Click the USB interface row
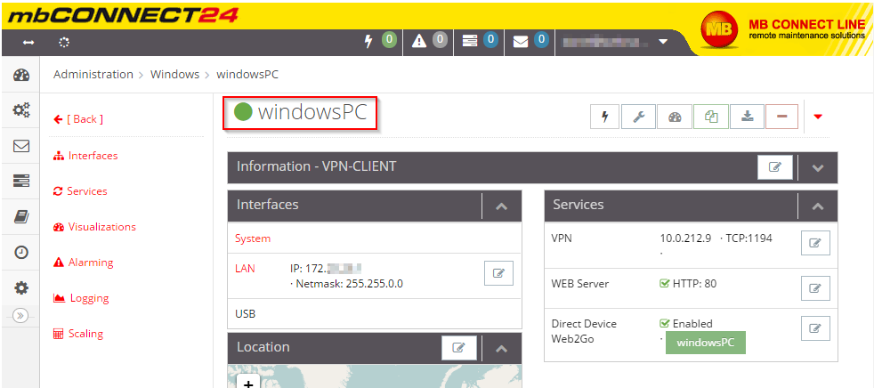This screenshot has width=874, height=388. point(375,314)
